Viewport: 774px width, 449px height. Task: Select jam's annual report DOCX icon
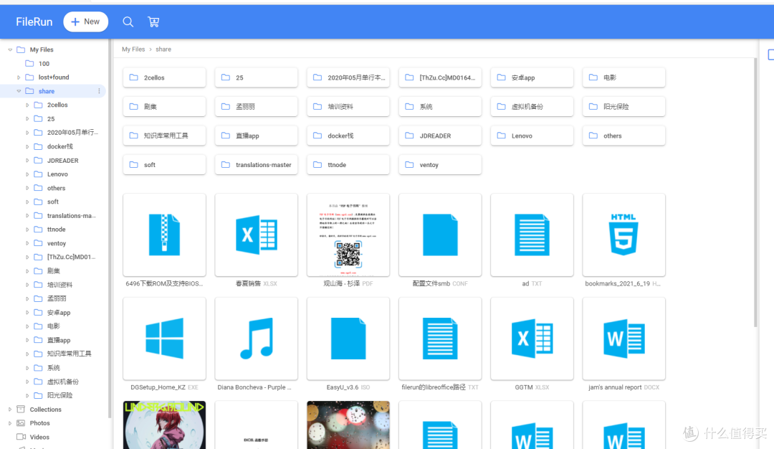coord(624,339)
